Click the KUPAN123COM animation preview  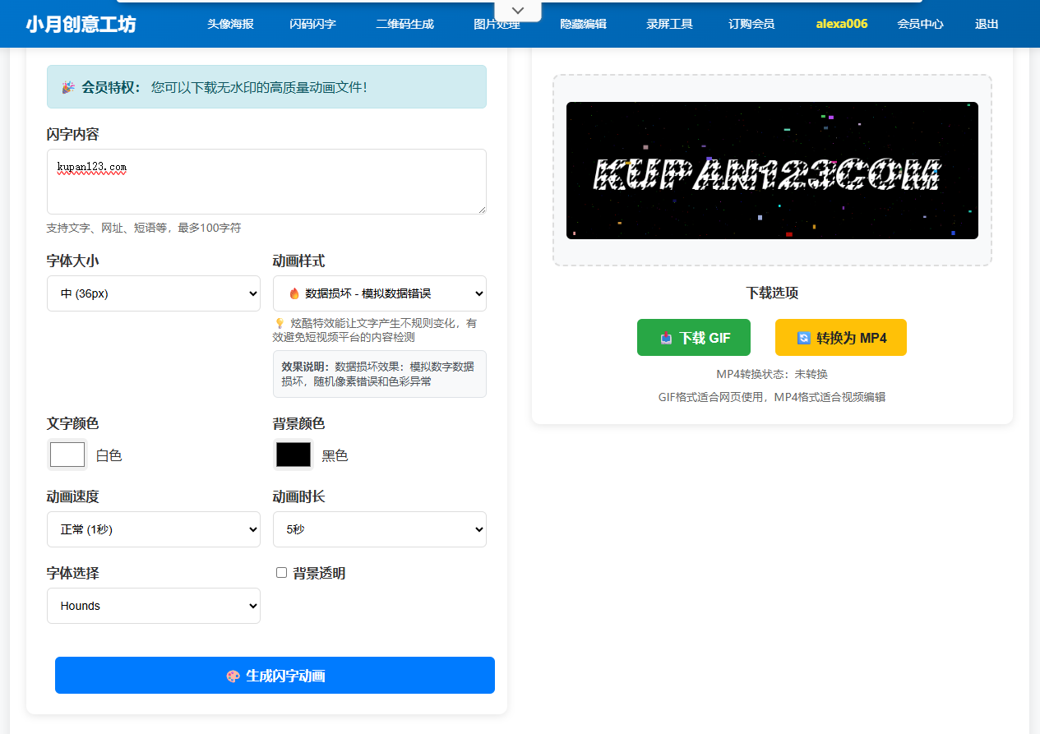pos(772,170)
